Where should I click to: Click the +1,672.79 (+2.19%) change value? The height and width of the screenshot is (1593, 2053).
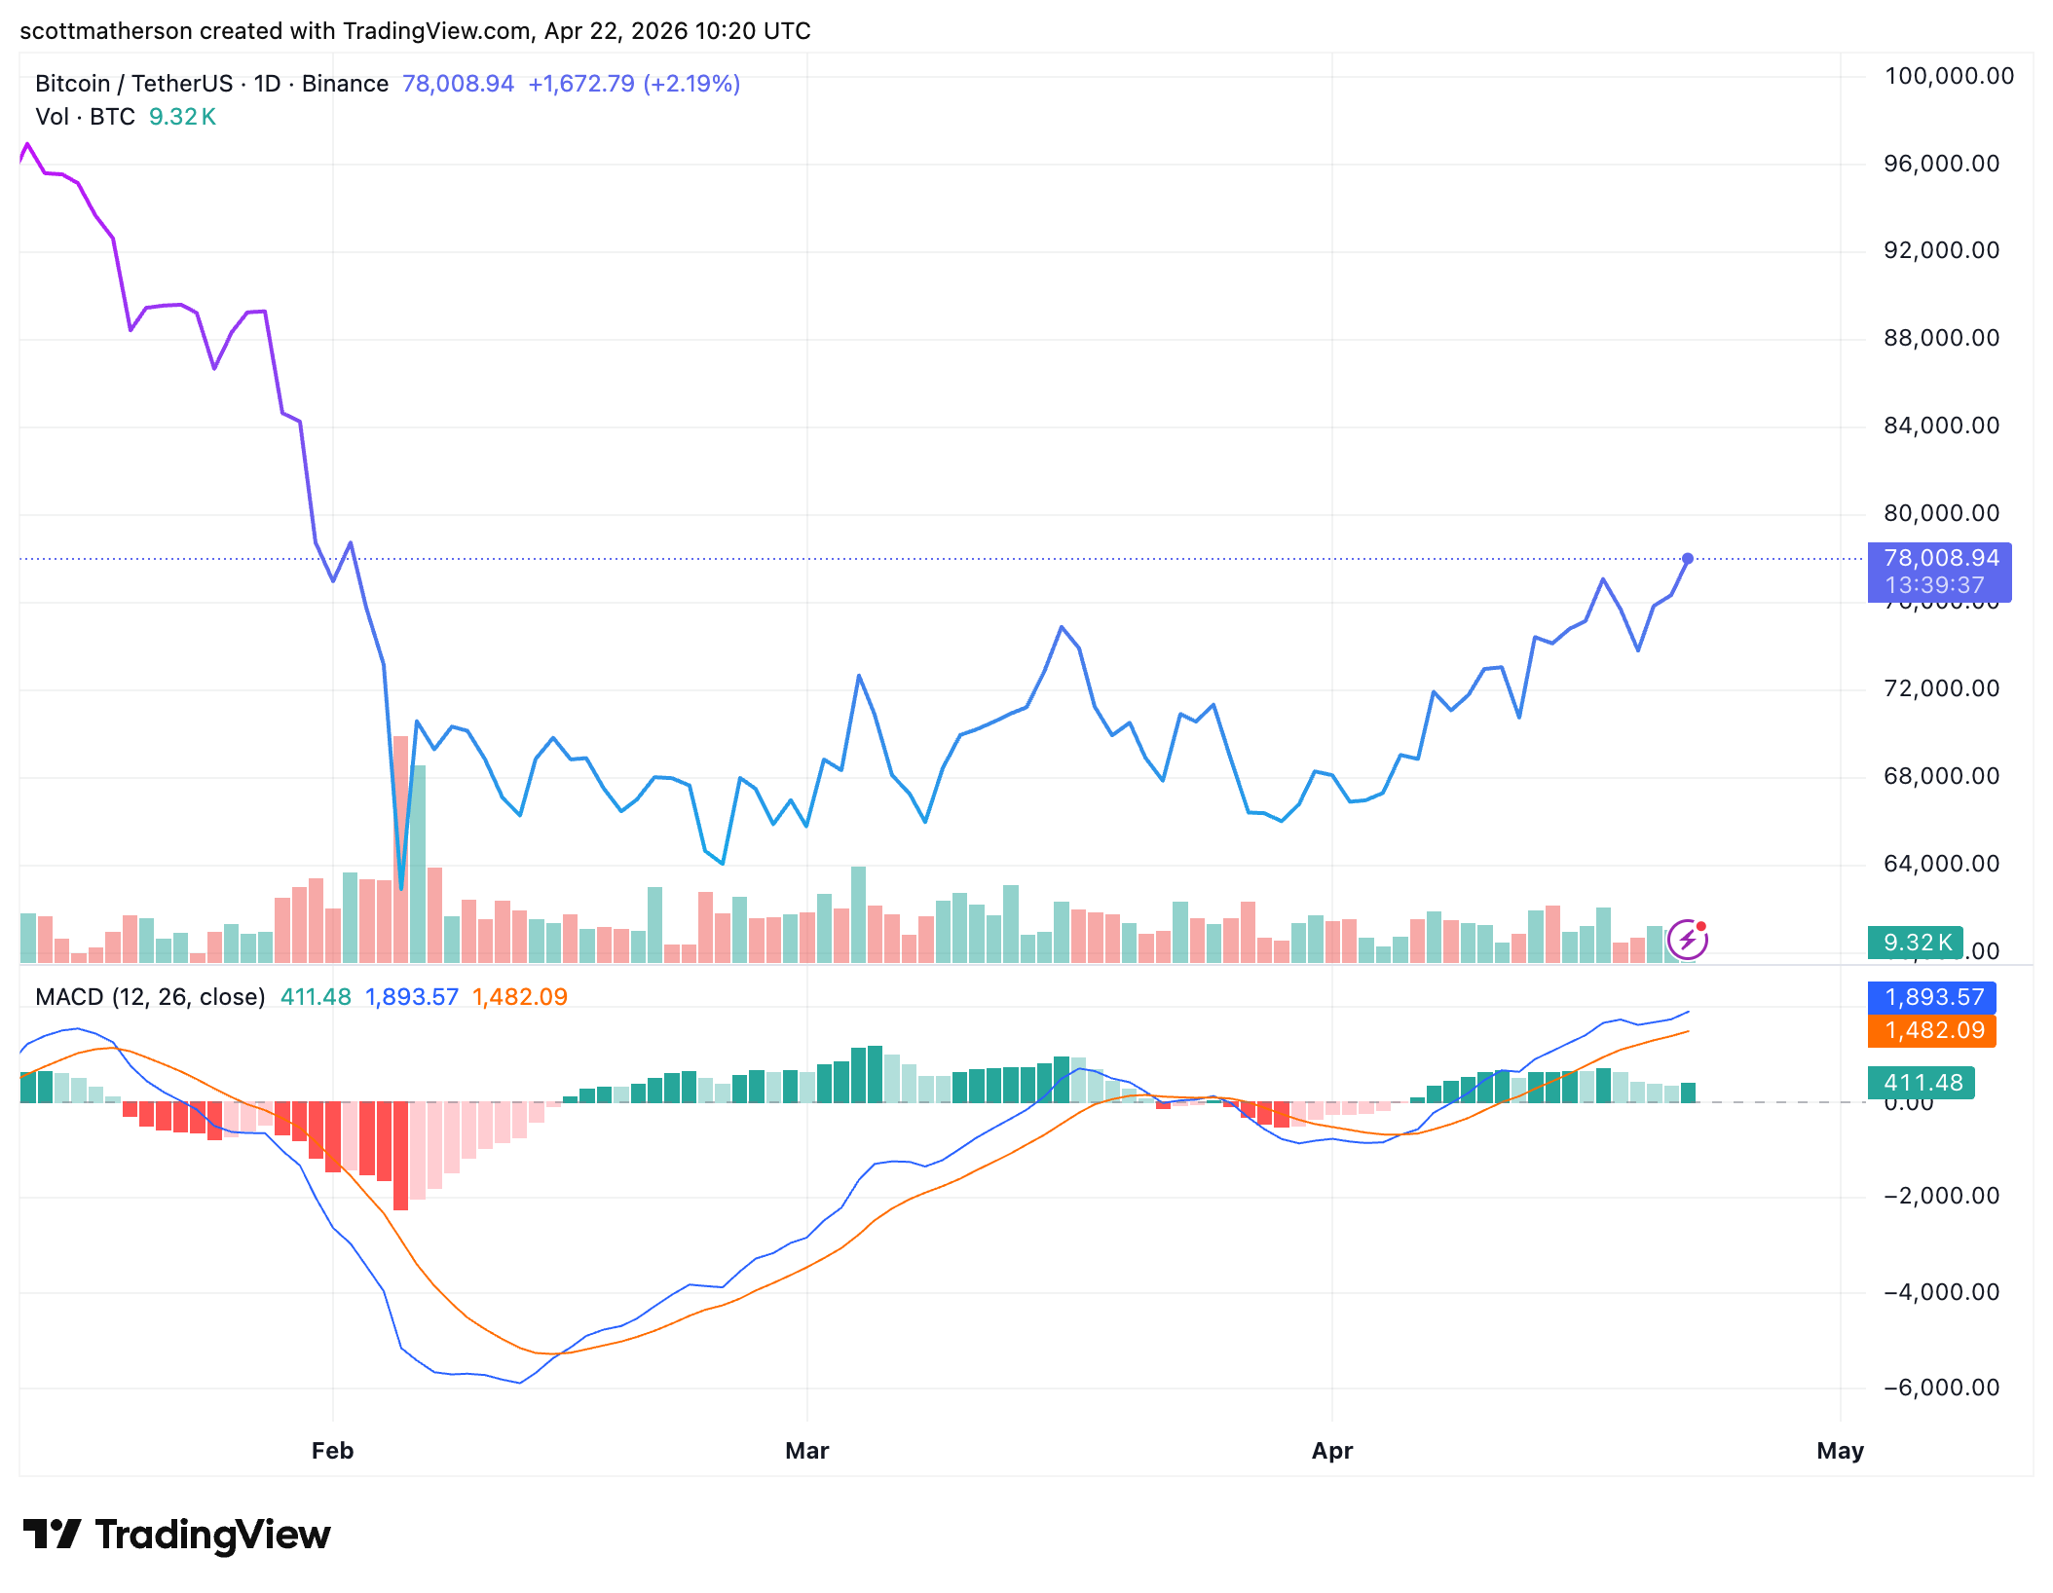point(634,84)
